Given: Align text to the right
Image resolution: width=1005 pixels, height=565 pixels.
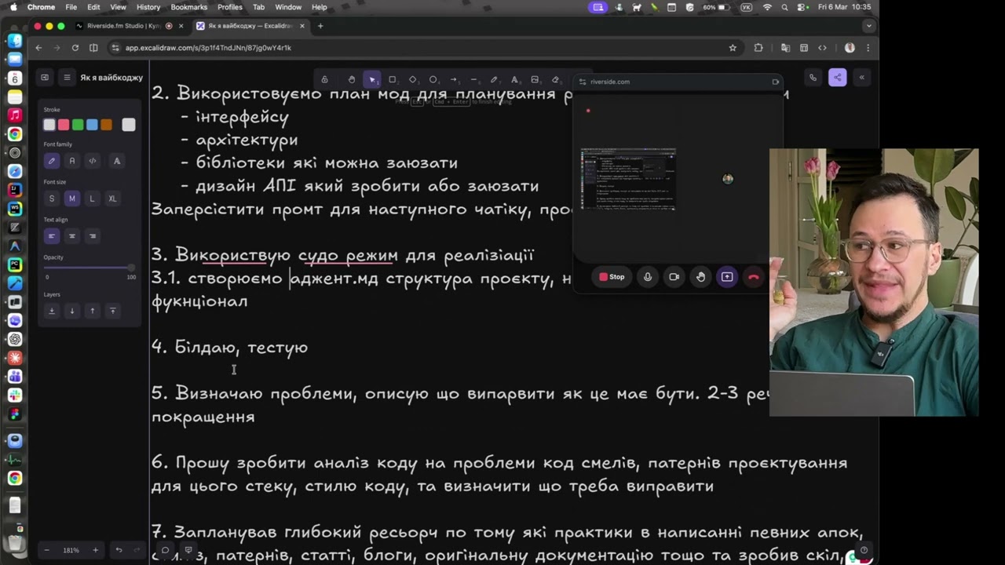Looking at the screenshot, I should (93, 235).
